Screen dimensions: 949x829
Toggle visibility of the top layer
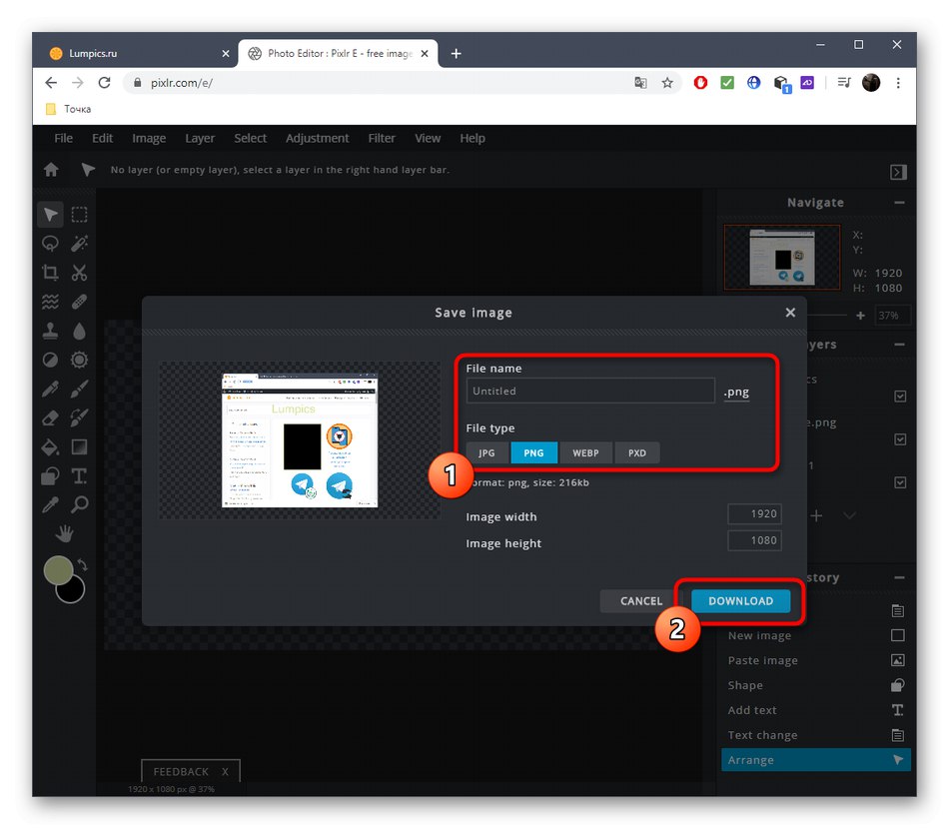click(x=900, y=397)
